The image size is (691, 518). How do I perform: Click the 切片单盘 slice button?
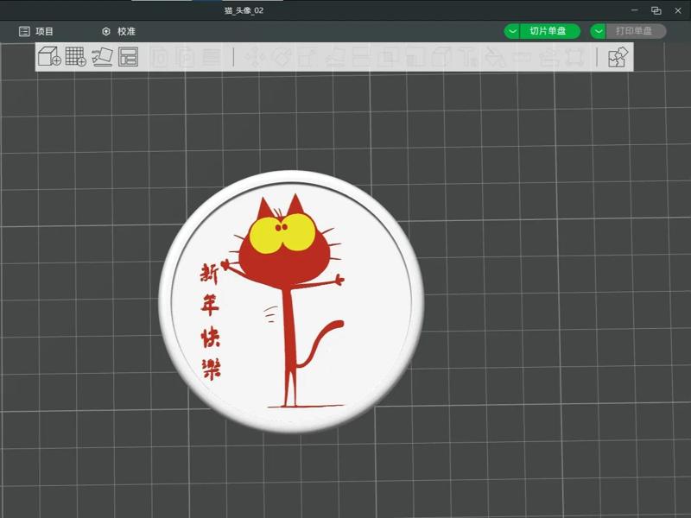(549, 31)
